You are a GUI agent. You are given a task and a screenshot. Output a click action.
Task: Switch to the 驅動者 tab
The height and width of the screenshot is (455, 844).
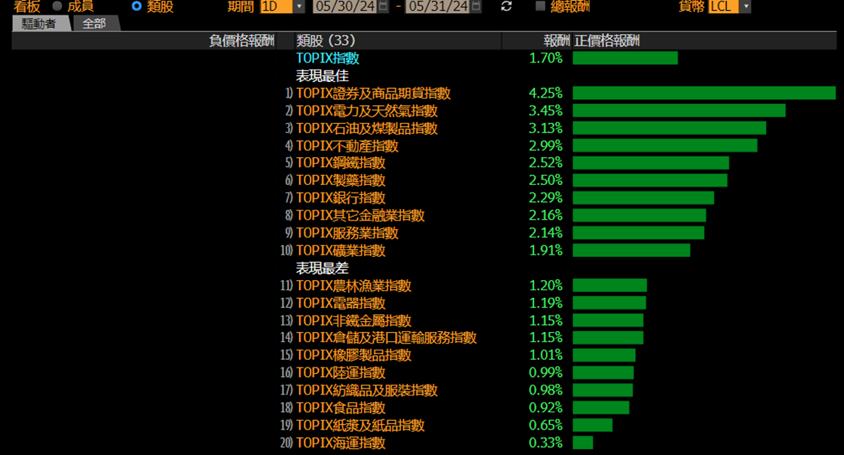coord(39,24)
